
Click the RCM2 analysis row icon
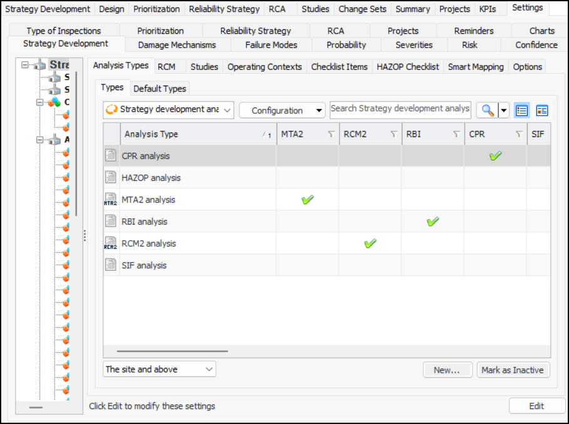coord(111,244)
